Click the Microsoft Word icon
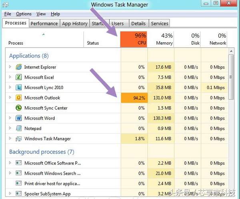240x199 pixels. pos(18,118)
